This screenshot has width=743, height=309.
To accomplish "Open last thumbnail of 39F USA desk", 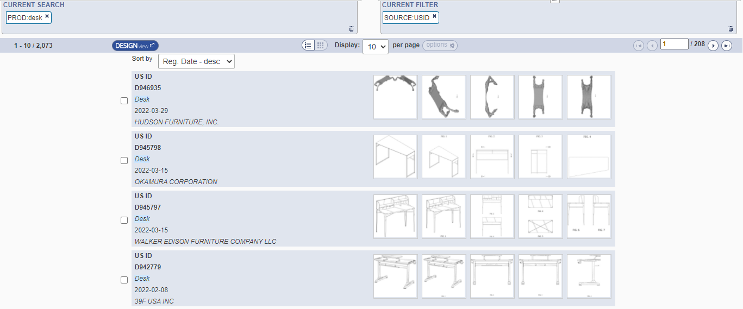I will 589,276.
